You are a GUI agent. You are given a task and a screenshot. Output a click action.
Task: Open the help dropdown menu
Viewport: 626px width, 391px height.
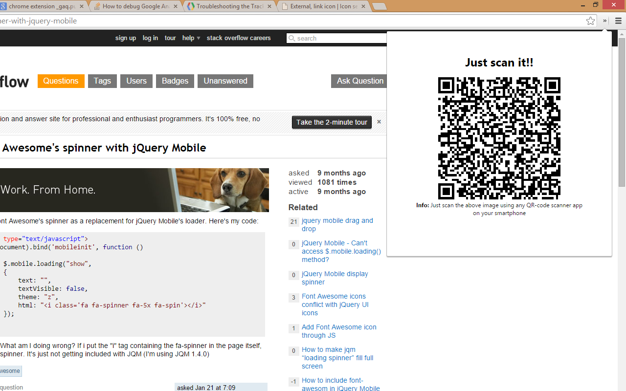(x=191, y=38)
